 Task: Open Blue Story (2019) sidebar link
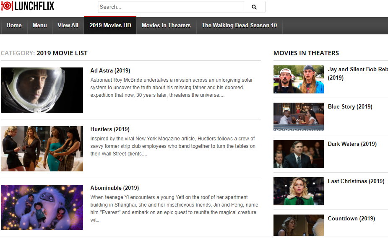click(350, 107)
